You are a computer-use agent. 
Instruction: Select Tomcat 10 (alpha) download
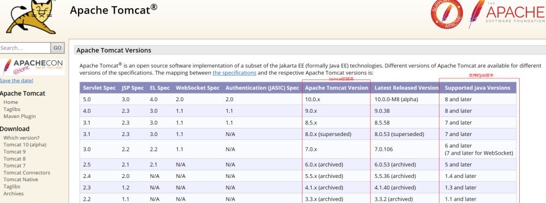coord(25,144)
